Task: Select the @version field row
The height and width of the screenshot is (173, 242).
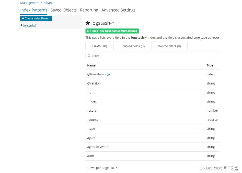Action: 153,84
